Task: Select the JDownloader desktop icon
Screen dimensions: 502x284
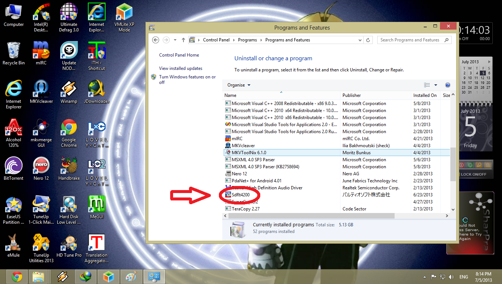Action: coord(97,92)
